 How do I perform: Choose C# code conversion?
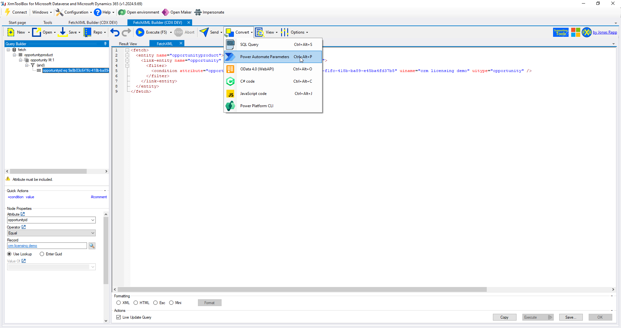click(273, 81)
